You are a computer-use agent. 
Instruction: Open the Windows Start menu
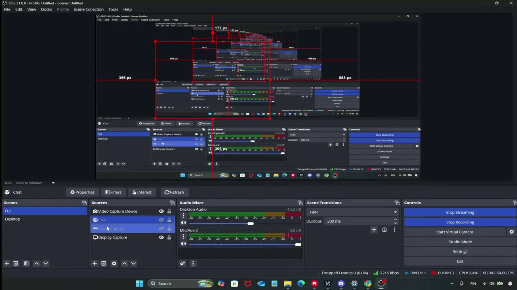pyautogui.click(x=139, y=284)
